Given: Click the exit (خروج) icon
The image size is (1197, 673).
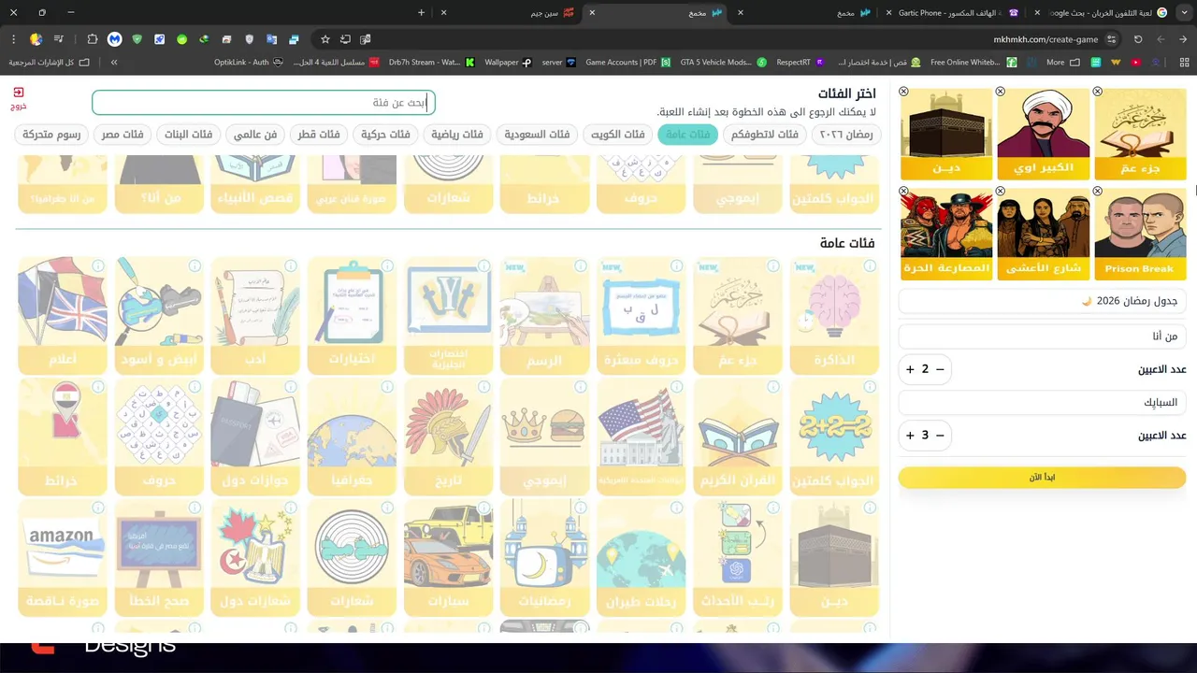Looking at the screenshot, I should [x=19, y=93].
